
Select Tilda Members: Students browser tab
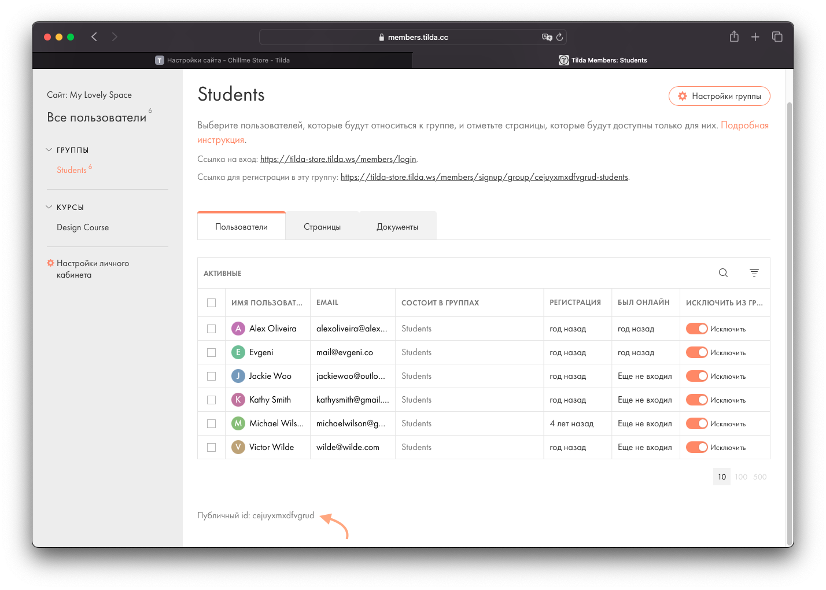tap(603, 60)
